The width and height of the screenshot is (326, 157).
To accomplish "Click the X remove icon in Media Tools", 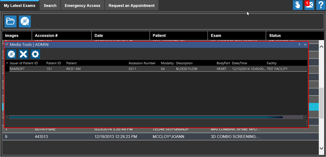I will (x=23, y=54).
